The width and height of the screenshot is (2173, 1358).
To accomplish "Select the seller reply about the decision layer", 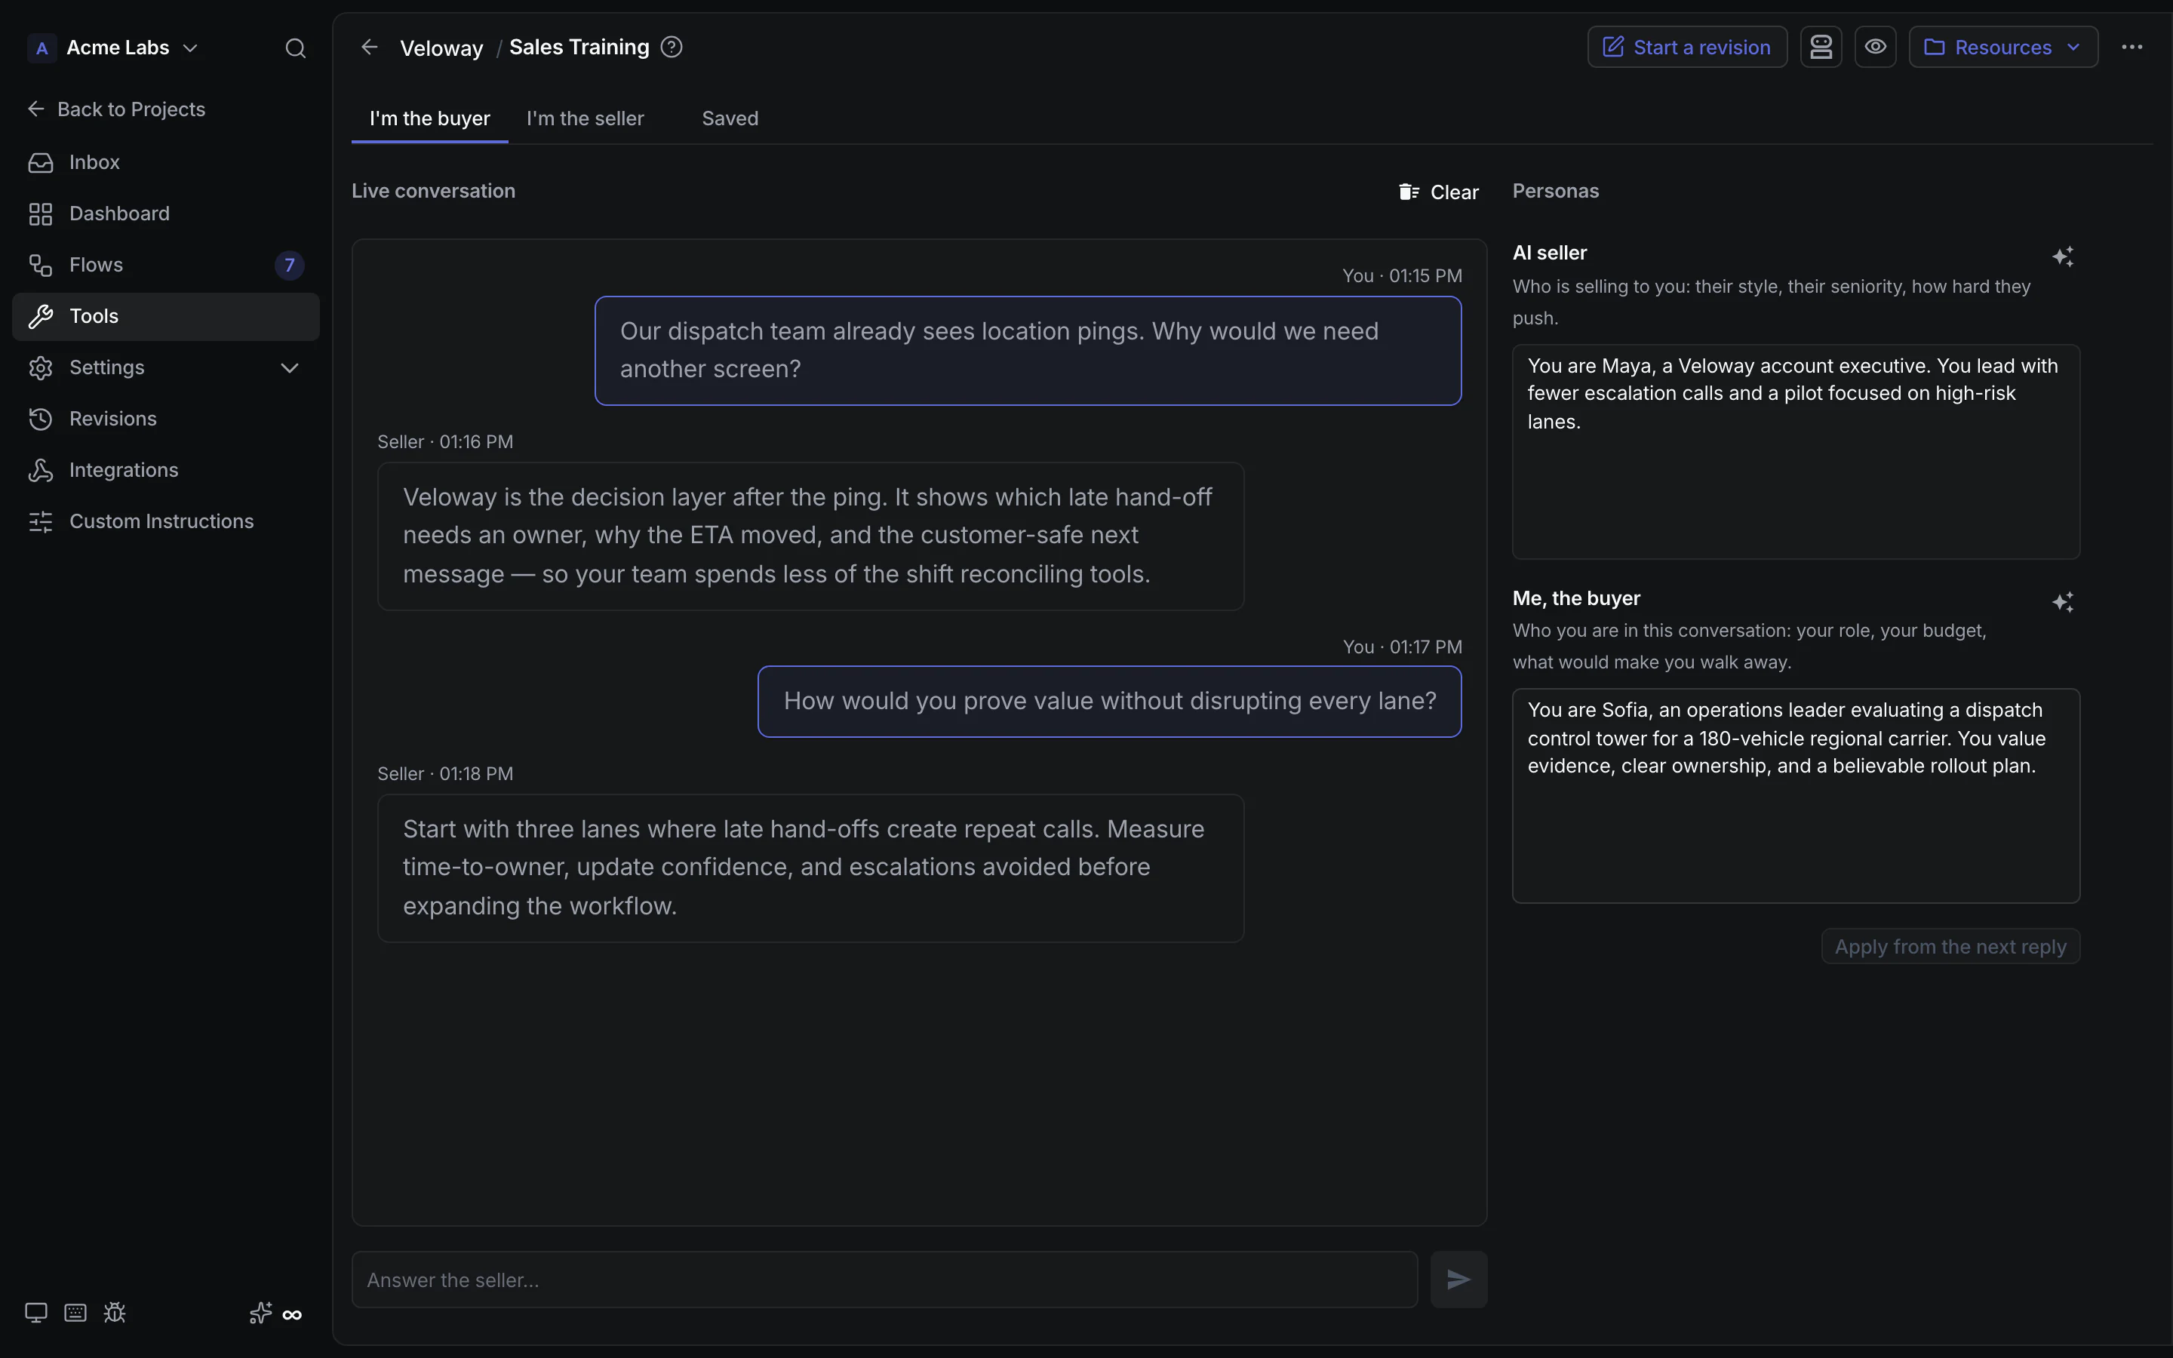I will (x=811, y=536).
